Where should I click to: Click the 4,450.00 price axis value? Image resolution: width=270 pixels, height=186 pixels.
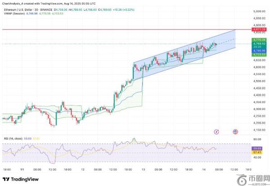coord(259,88)
